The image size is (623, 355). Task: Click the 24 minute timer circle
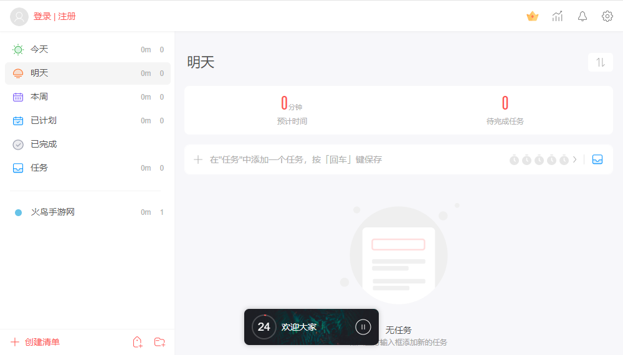coord(264,327)
